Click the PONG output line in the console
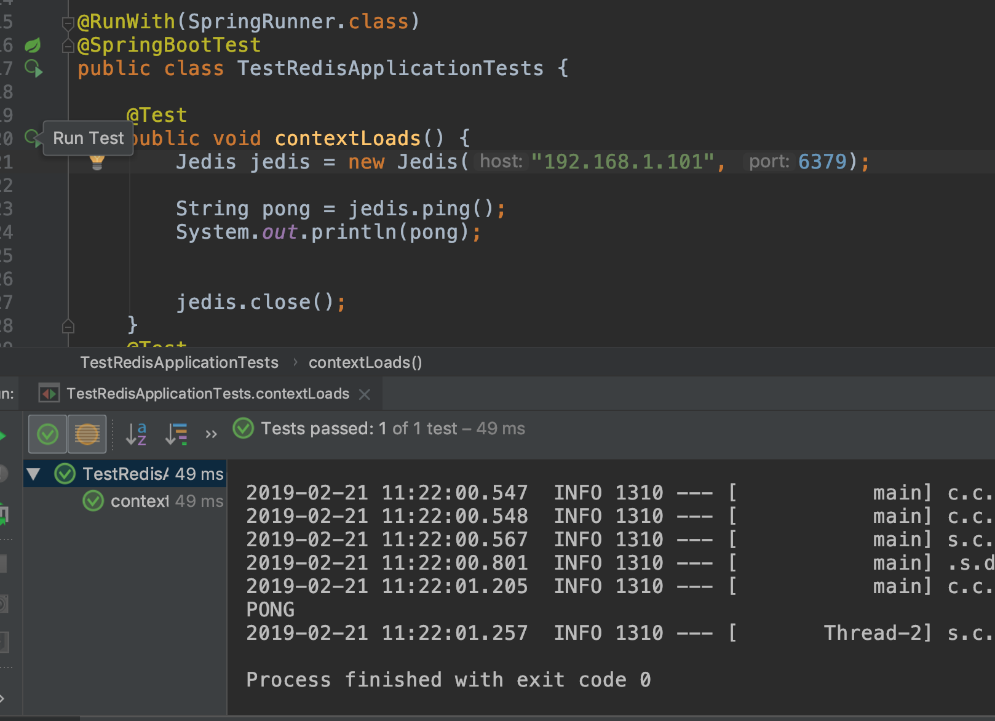Viewport: 995px width, 721px height. [x=271, y=609]
